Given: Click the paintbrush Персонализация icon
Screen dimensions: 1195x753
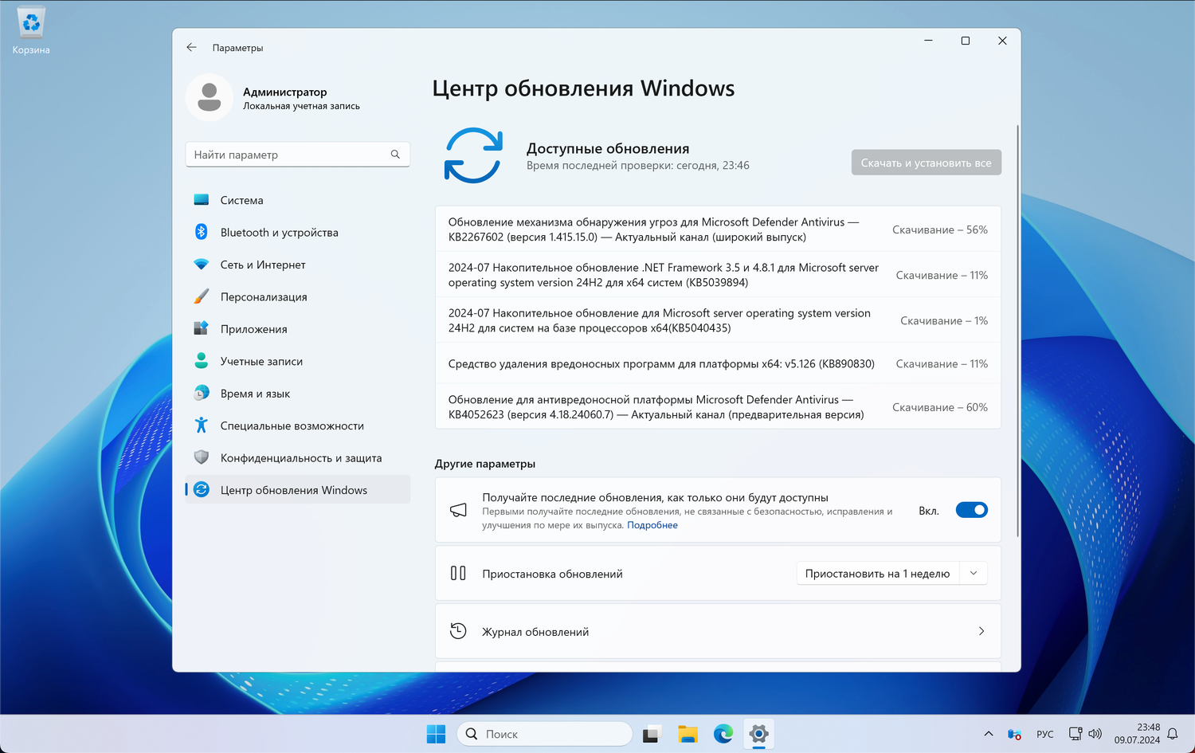Looking at the screenshot, I should click(202, 296).
